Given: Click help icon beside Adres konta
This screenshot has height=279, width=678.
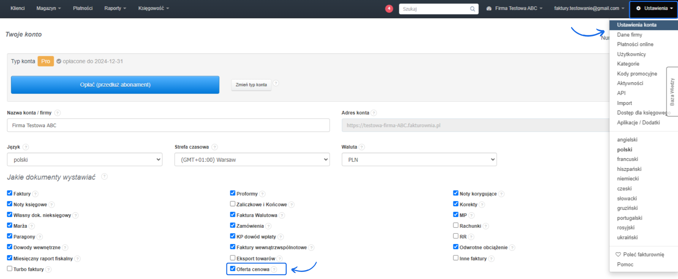Looking at the screenshot, I should (374, 113).
